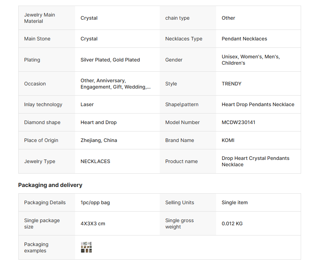
Task: Open the Packaging examples thumbnail image
Action: 86,247
